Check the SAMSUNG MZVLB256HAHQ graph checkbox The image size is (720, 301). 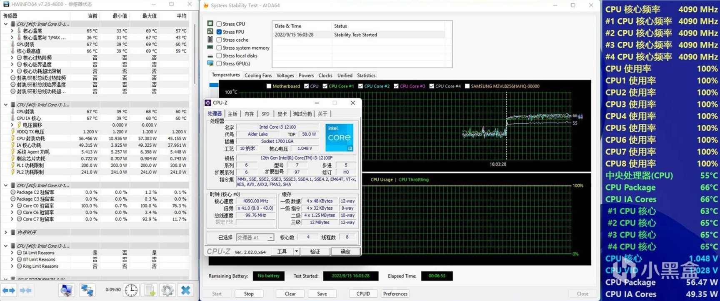coord(467,86)
